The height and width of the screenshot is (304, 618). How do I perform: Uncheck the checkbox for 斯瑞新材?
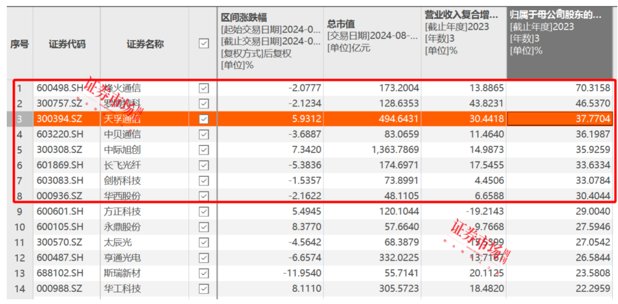[x=203, y=273]
